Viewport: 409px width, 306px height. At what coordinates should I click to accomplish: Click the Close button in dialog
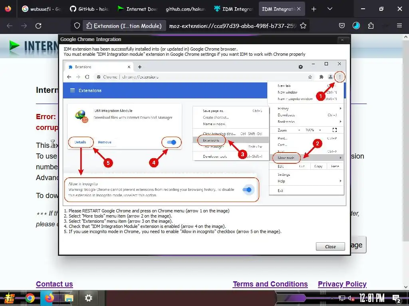330,246
